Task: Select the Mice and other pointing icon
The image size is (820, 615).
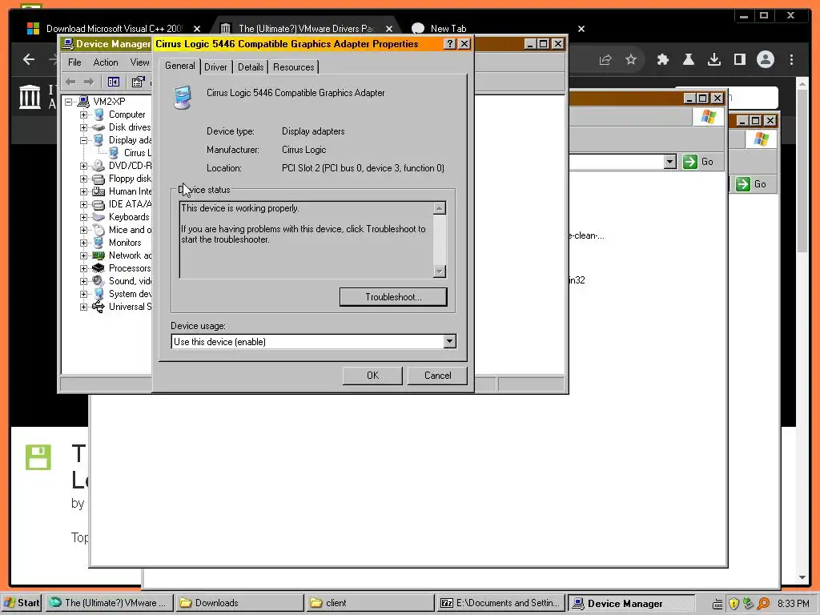Action: coord(98,230)
